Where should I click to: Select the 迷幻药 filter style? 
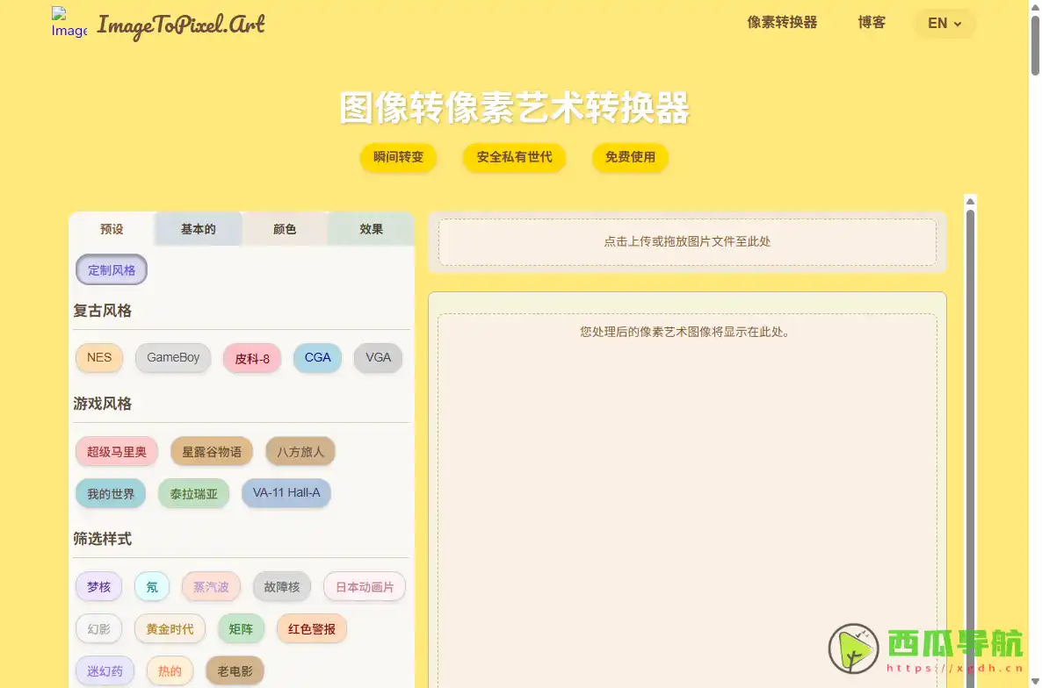click(x=105, y=670)
